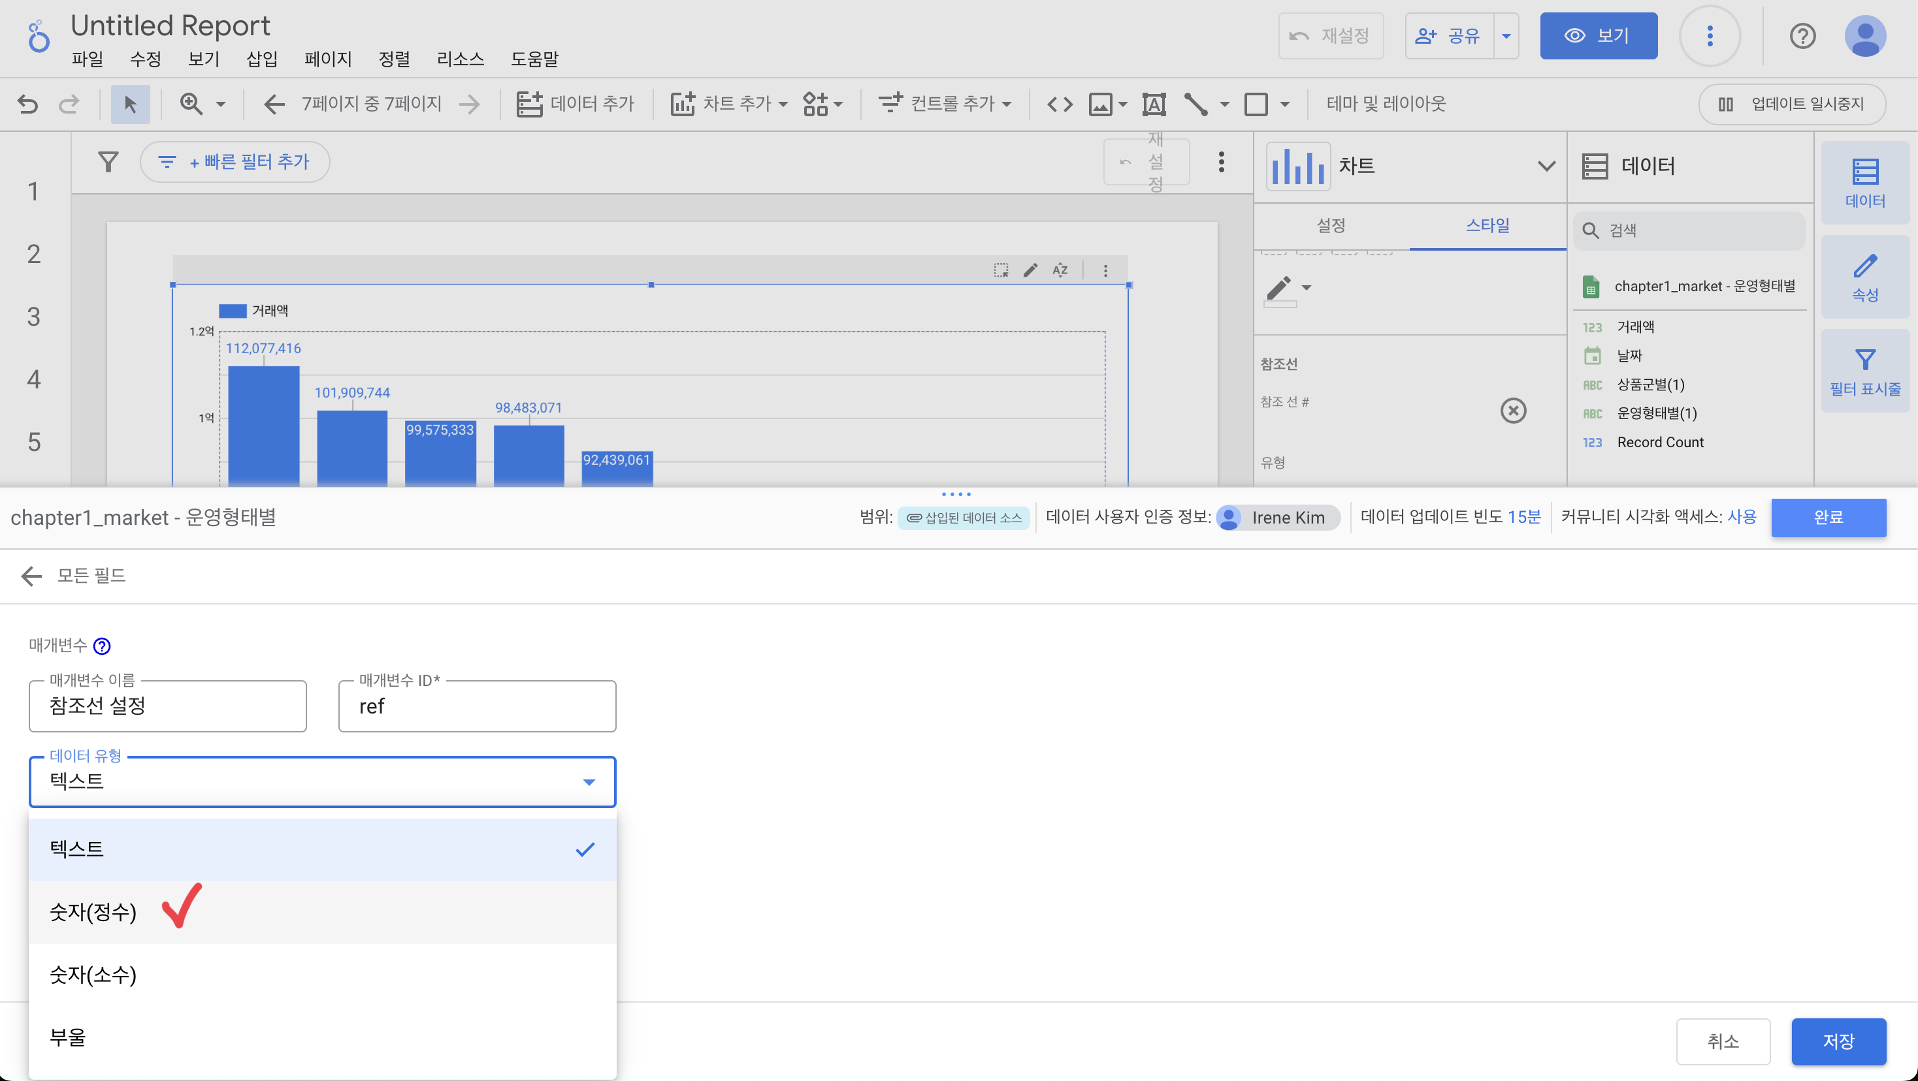Open the 속성 pencil panel in sidebar
Viewport: 1918px width, 1081px height.
pyautogui.click(x=1864, y=277)
